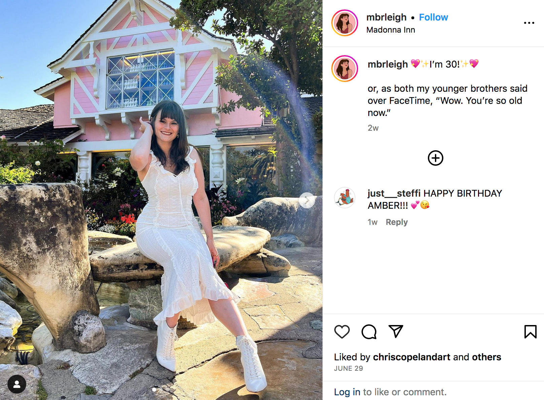Open chriscopelandart profile from likes

click(x=411, y=357)
